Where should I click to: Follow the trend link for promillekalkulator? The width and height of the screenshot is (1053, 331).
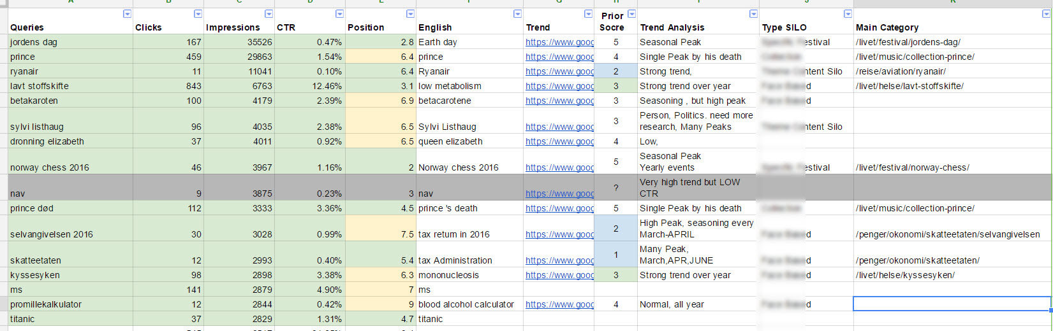[x=559, y=304]
